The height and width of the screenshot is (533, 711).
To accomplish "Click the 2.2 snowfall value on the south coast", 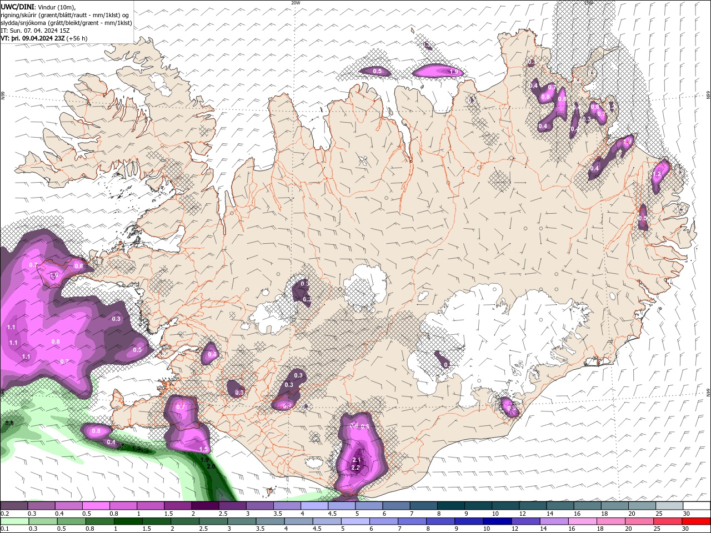I will point(356,468).
